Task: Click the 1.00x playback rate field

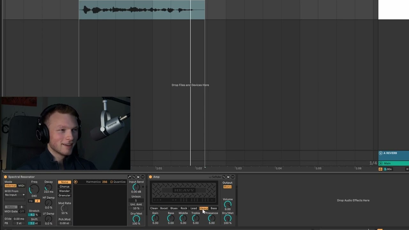Action: point(388,169)
